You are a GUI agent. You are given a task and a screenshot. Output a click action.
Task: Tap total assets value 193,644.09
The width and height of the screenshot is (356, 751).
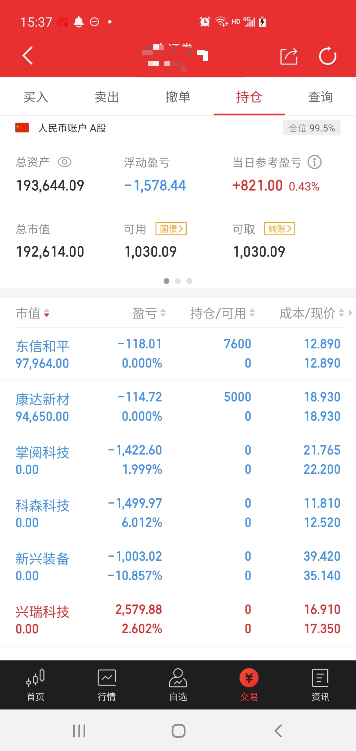pos(50,186)
